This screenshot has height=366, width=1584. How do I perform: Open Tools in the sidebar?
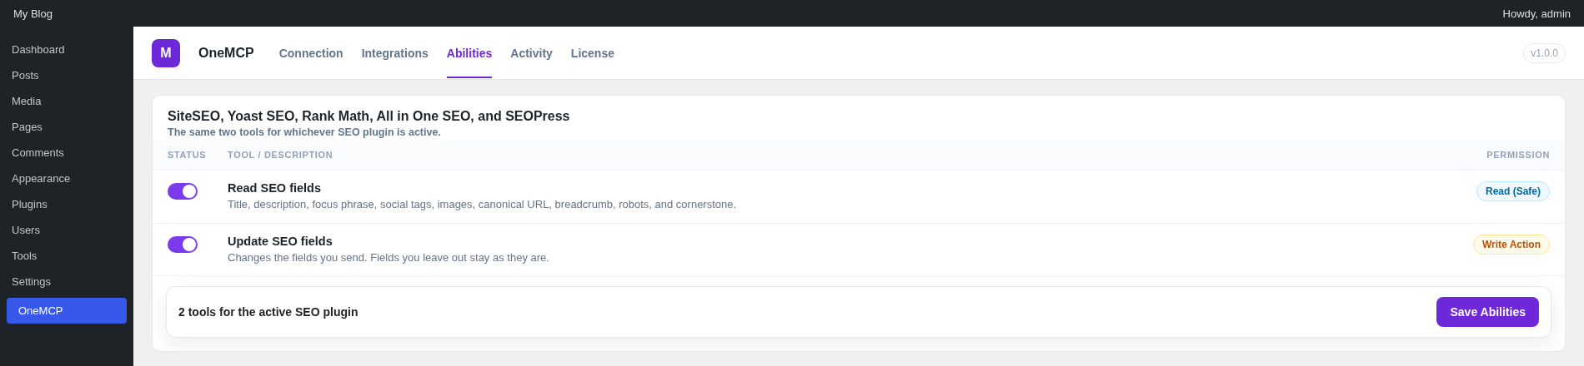click(x=67, y=256)
